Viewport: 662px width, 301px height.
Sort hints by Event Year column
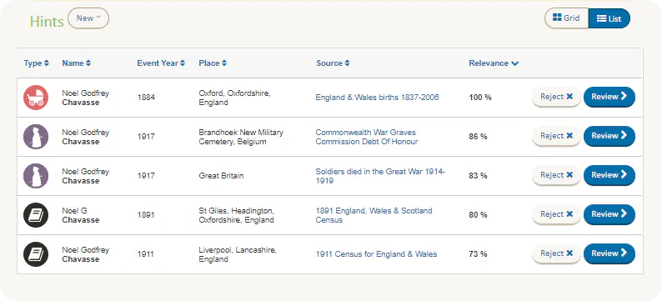click(161, 63)
